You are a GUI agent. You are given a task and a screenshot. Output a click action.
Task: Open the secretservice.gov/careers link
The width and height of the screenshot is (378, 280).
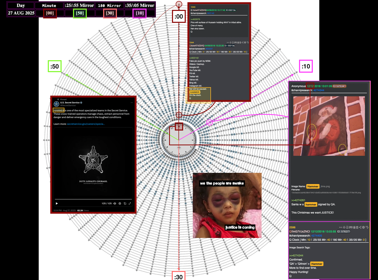point(86,124)
